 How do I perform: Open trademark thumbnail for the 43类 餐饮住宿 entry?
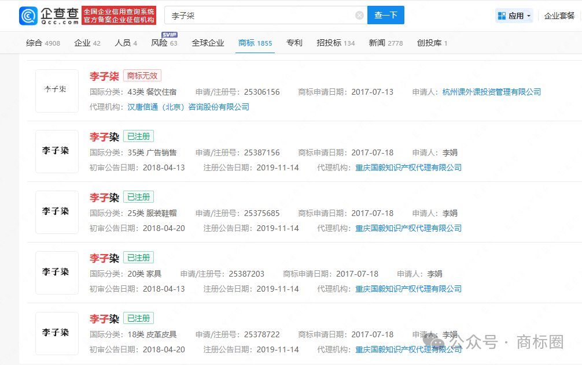57,91
